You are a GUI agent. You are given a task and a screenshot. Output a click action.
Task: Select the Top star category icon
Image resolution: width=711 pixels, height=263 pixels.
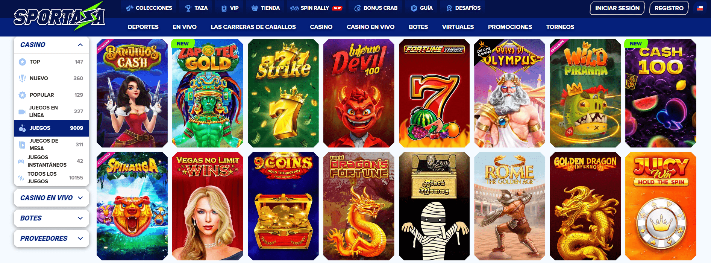23,62
